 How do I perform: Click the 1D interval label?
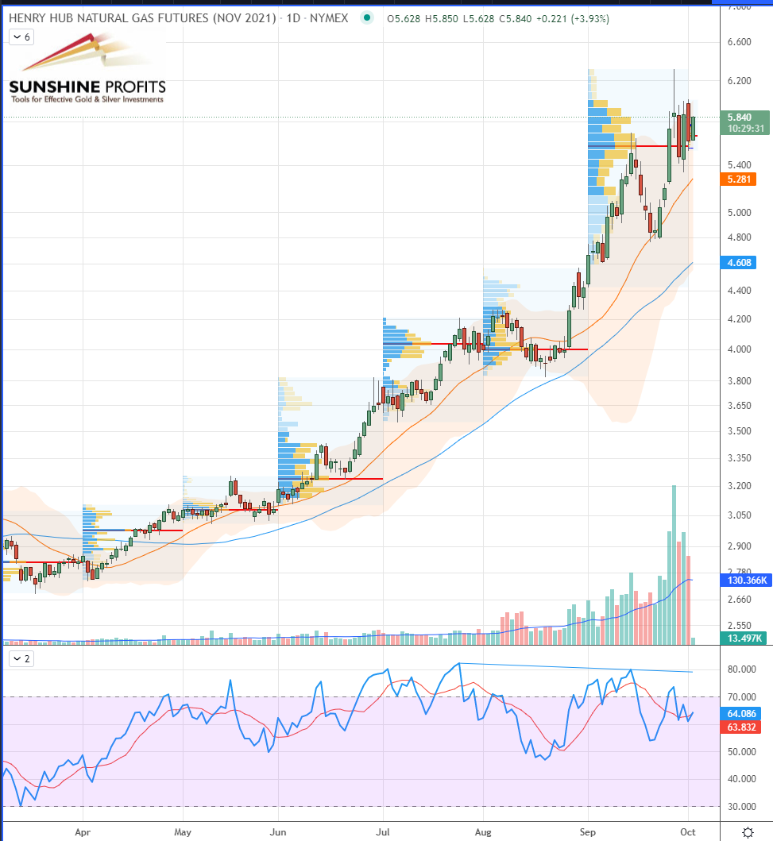(x=293, y=18)
